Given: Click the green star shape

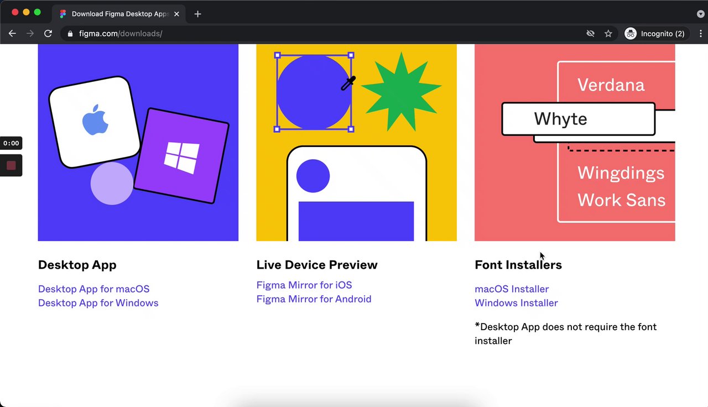Looking at the screenshot, I should (x=401, y=92).
